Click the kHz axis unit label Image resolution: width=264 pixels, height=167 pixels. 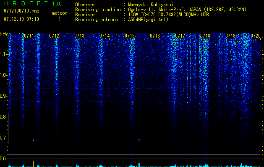4,34
